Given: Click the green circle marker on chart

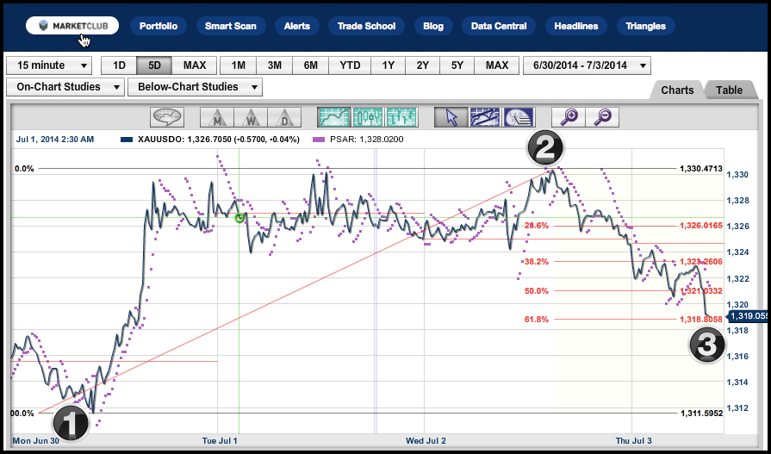Looking at the screenshot, I should tap(240, 217).
